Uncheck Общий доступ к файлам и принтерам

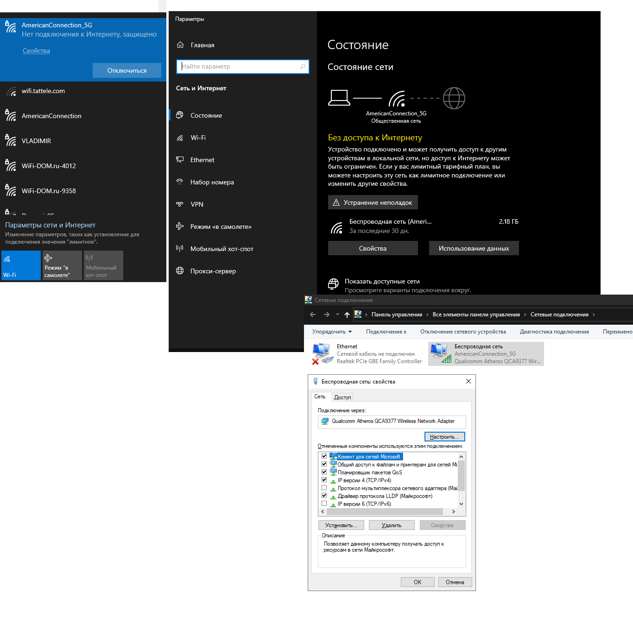pos(324,464)
